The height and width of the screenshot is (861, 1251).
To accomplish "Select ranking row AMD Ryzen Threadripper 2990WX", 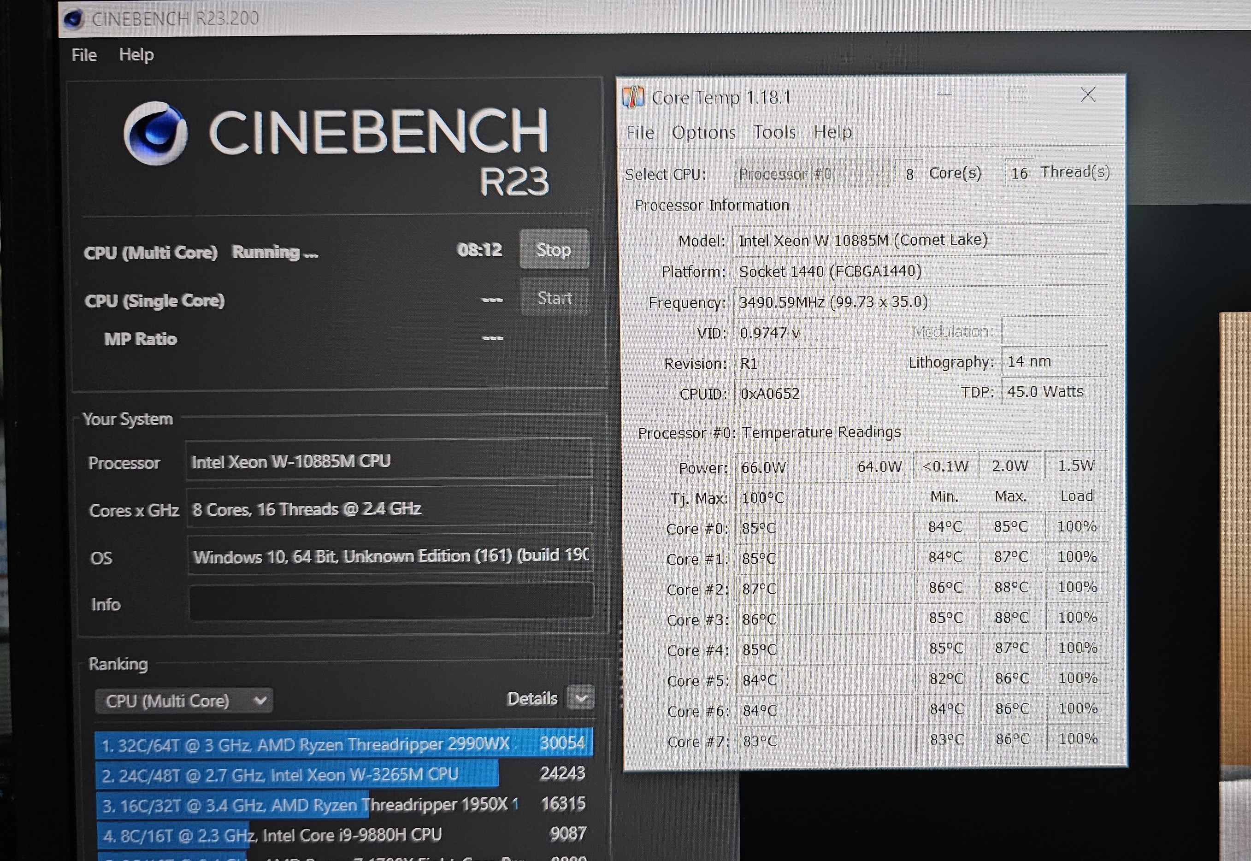I will 344,743.
